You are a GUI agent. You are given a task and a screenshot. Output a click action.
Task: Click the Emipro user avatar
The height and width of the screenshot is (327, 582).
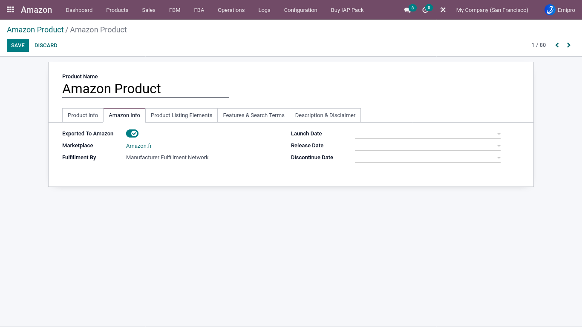point(550,10)
